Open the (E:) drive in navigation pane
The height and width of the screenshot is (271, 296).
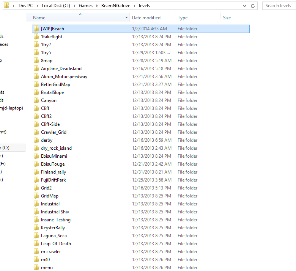[3, 164]
